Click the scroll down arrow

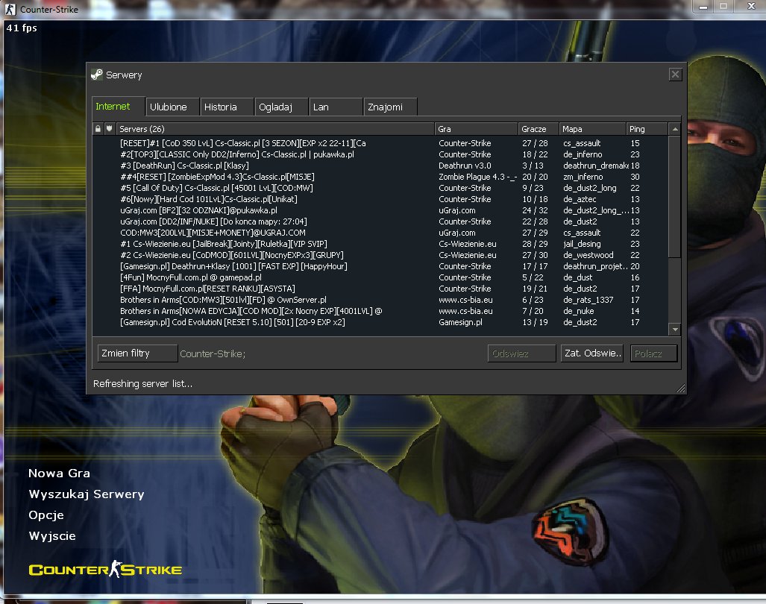(x=675, y=330)
